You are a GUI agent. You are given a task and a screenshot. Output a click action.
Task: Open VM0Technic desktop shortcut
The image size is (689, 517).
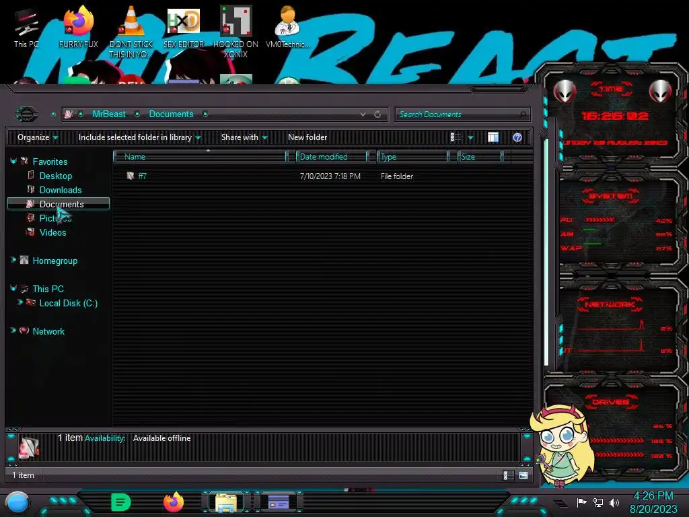click(287, 28)
